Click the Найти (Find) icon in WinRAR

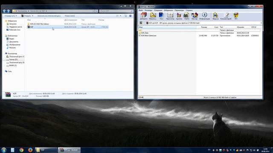pos(186,16)
